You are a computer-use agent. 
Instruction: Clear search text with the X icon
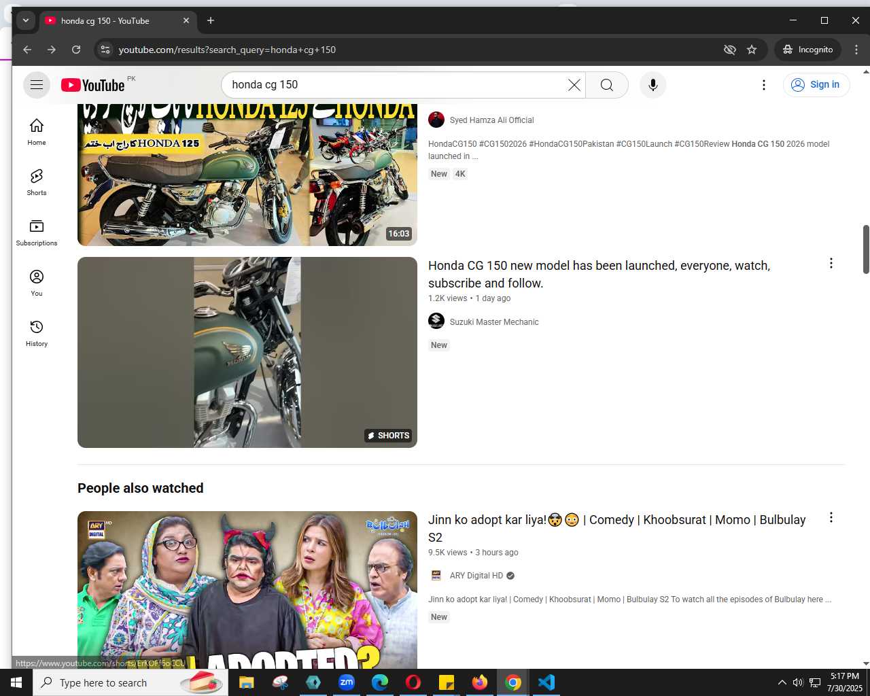574,85
